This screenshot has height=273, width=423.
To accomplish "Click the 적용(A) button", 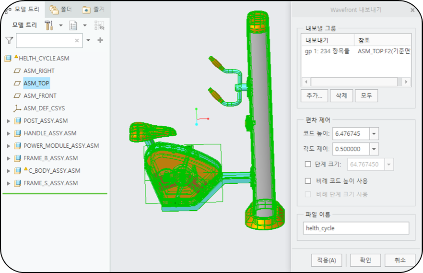I will click(x=327, y=260).
